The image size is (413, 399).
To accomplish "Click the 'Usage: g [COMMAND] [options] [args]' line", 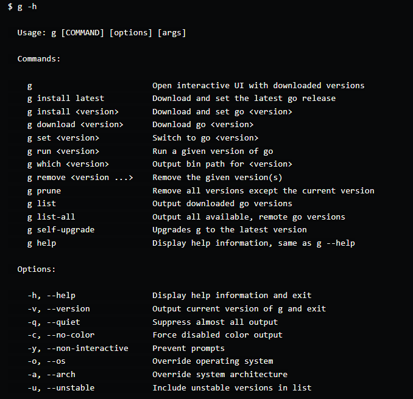I will (x=102, y=33).
